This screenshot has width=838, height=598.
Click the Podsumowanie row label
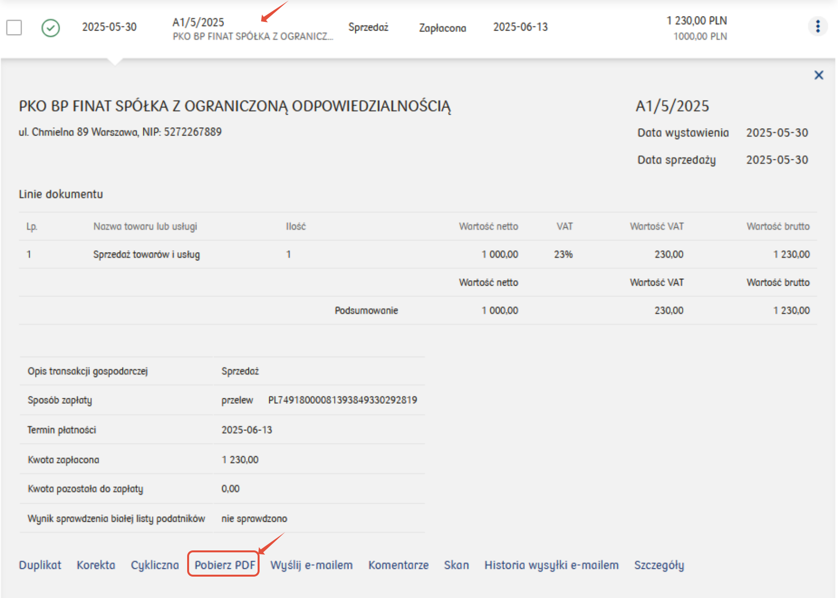(367, 310)
